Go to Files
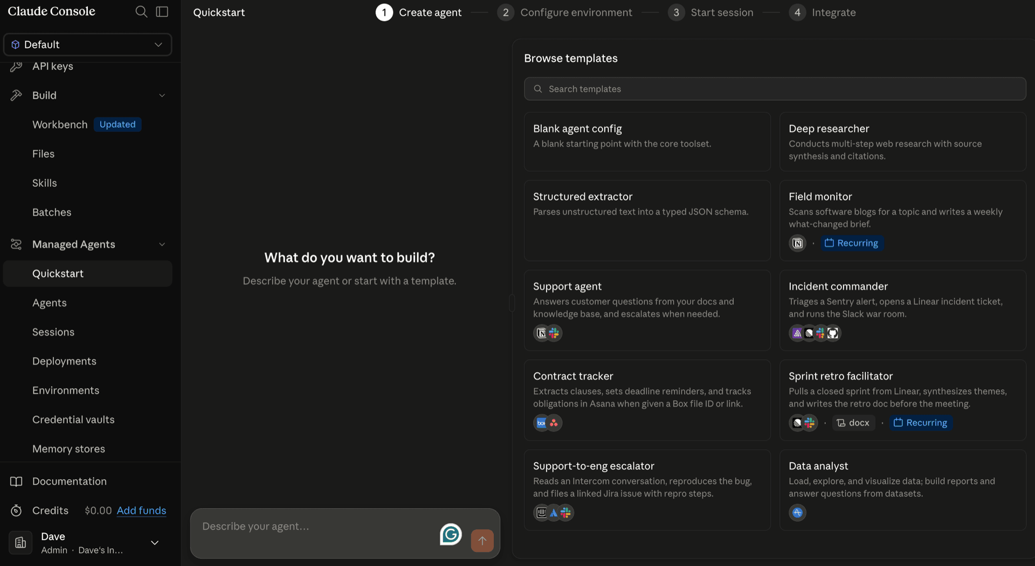The width and height of the screenshot is (1035, 566). point(43,154)
